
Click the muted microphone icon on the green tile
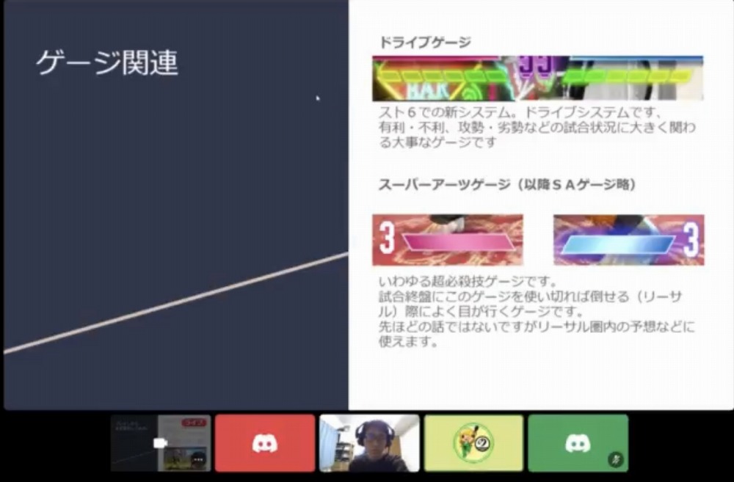click(616, 460)
